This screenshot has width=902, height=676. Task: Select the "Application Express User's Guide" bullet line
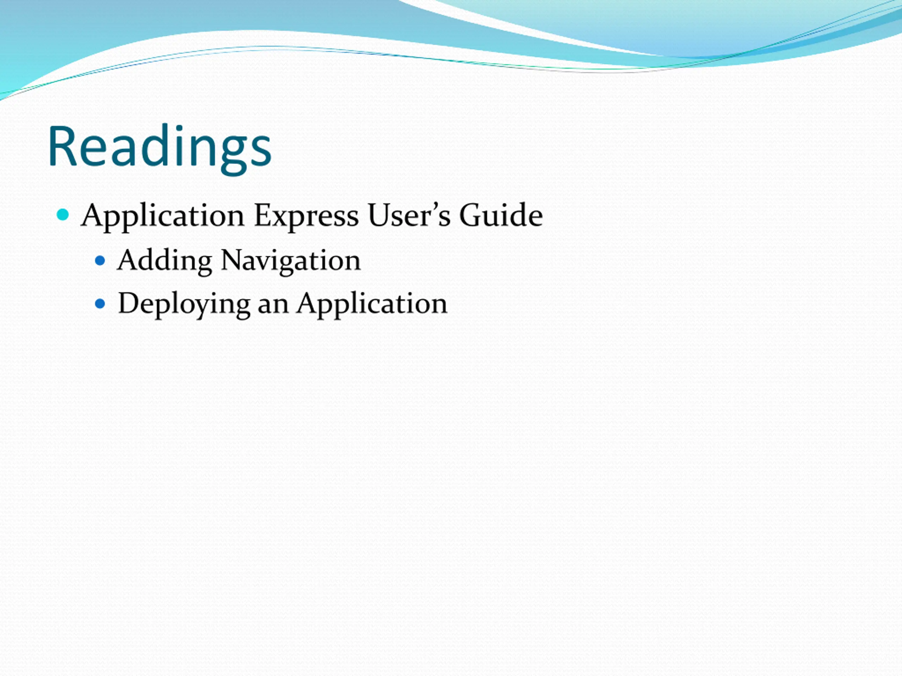point(312,215)
